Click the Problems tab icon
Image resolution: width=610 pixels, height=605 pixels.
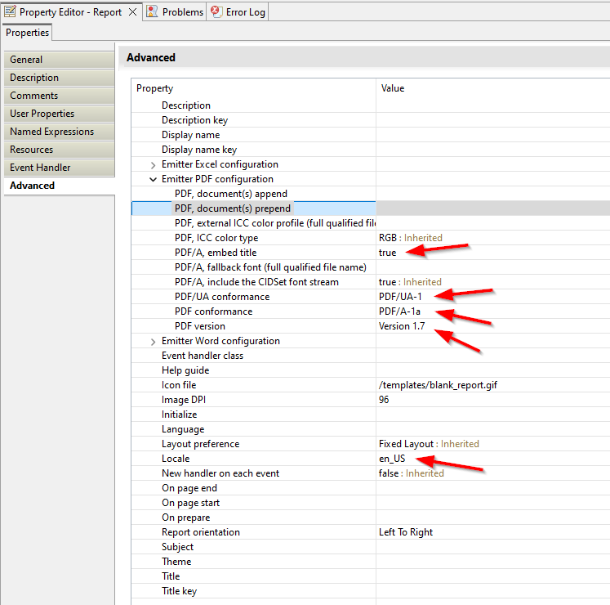152,11
